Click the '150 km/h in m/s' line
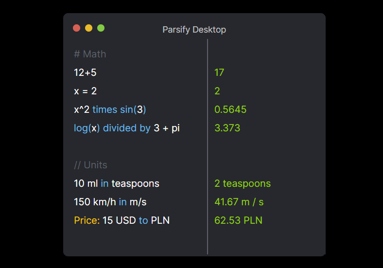The image size is (383, 268). [x=110, y=202]
